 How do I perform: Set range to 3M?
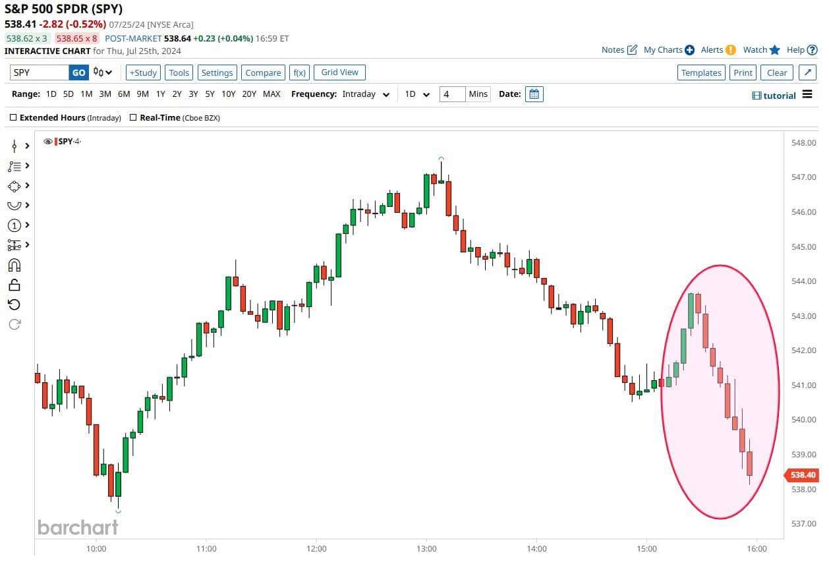pyautogui.click(x=105, y=94)
